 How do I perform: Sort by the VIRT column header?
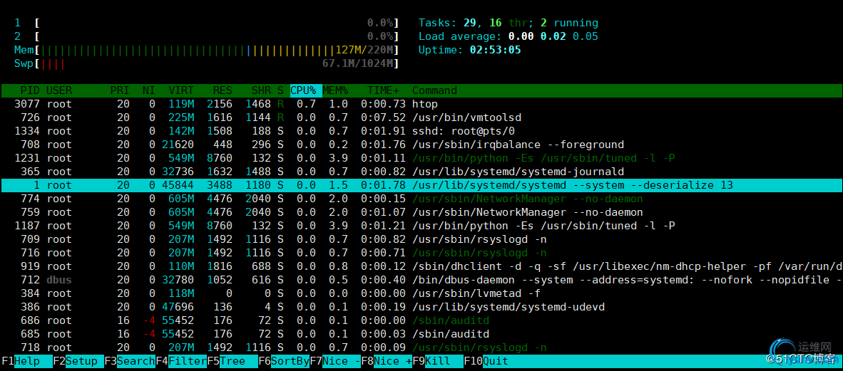click(x=181, y=90)
